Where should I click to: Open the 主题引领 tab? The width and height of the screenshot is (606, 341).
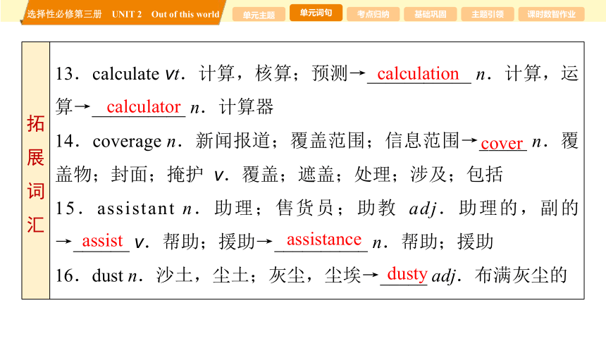[x=488, y=15]
